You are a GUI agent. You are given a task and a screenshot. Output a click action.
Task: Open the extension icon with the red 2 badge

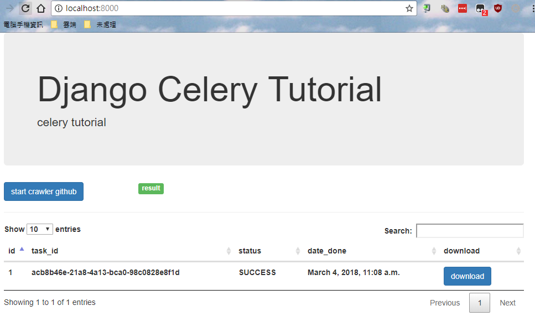481,9
